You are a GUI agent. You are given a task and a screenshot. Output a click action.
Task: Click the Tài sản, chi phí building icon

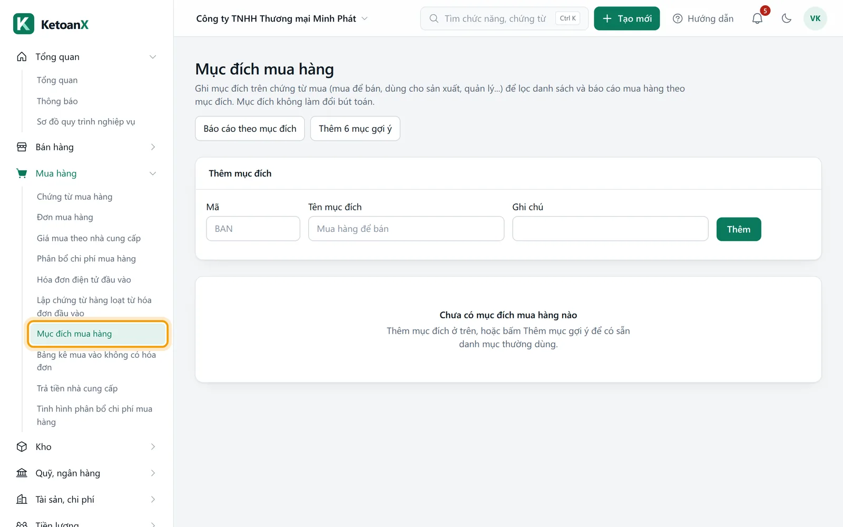point(22,500)
